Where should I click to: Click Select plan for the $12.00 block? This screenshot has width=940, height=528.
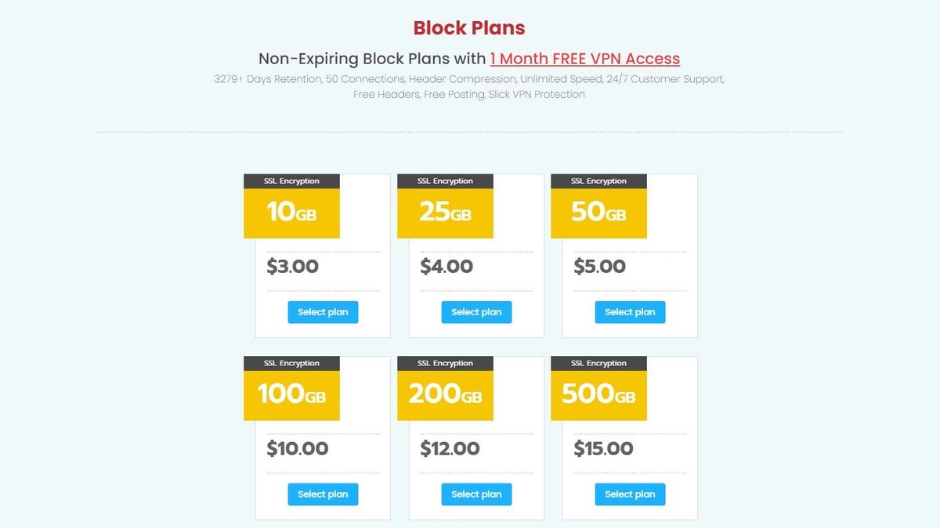tap(476, 494)
